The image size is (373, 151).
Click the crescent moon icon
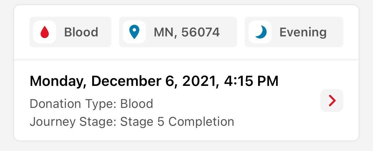pyautogui.click(x=261, y=32)
